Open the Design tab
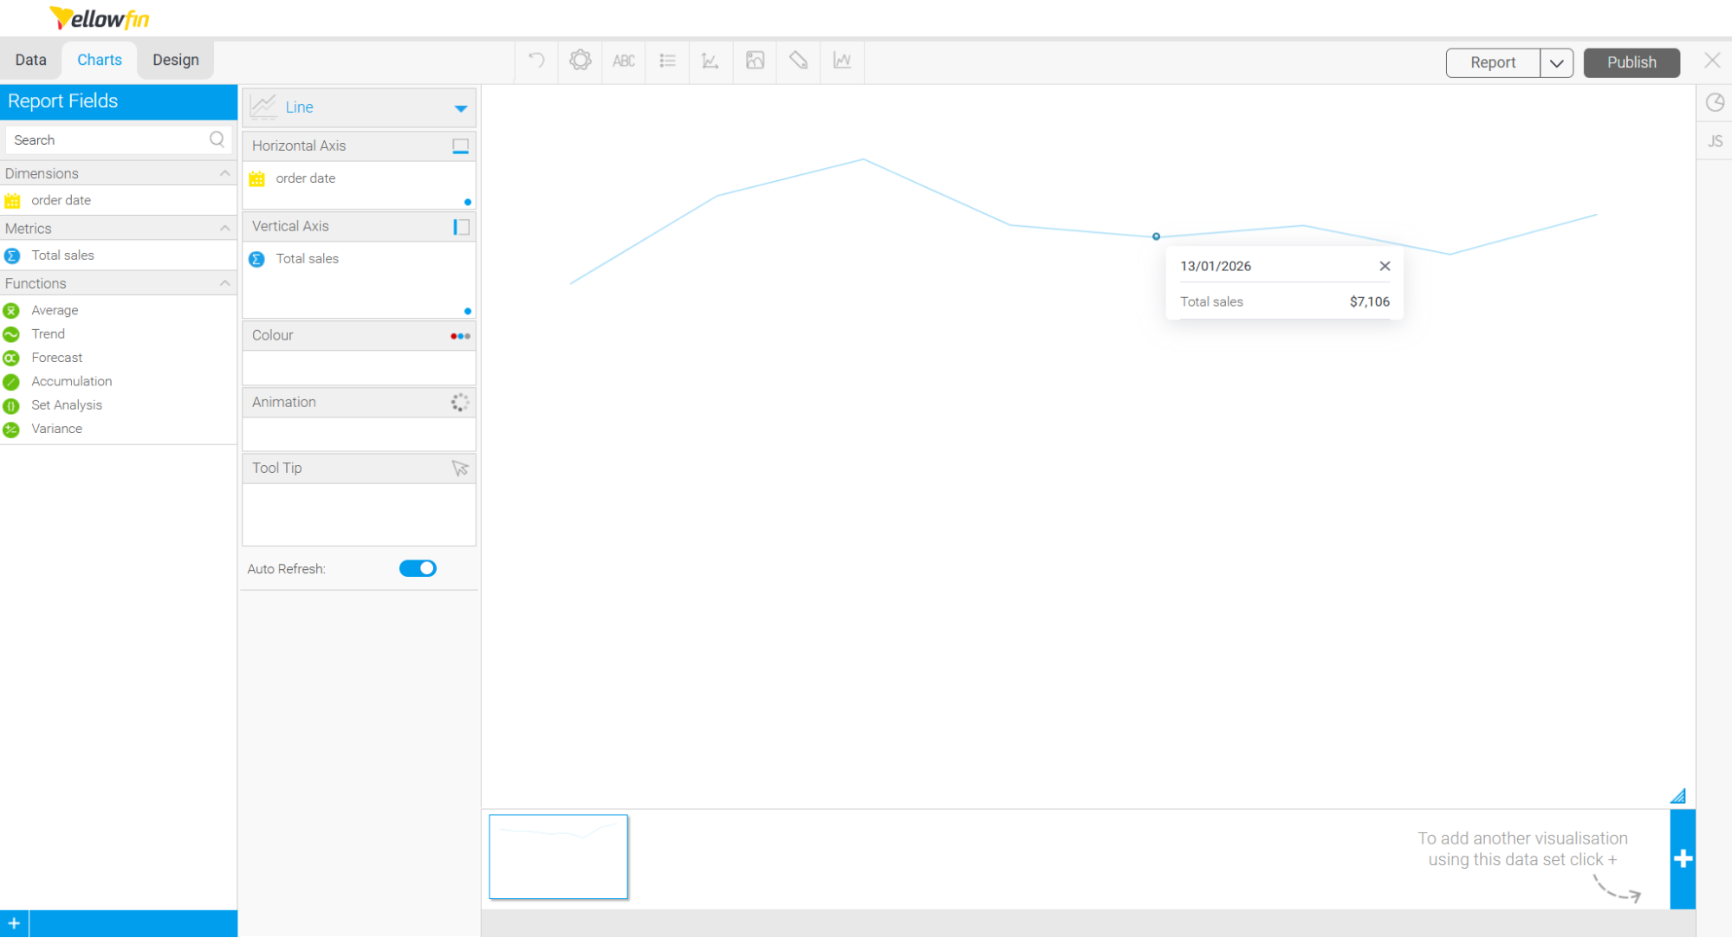 175,59
